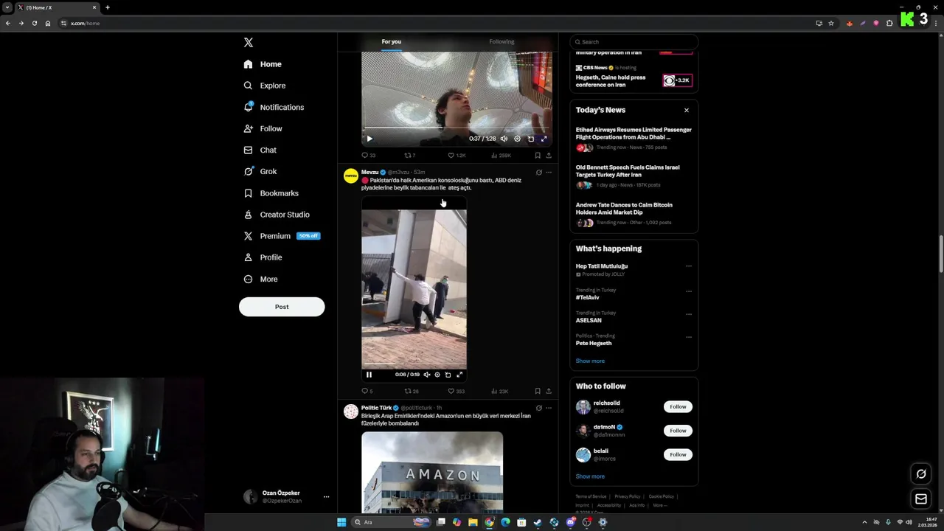Show more under Who to follow
944x531 pixels.
590,476
